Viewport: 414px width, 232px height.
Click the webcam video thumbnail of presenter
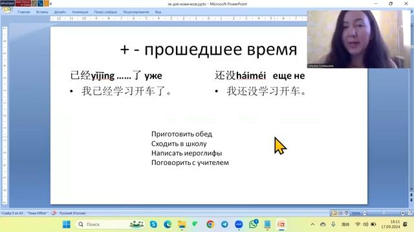pyautogui.click(x=359, y=39)
